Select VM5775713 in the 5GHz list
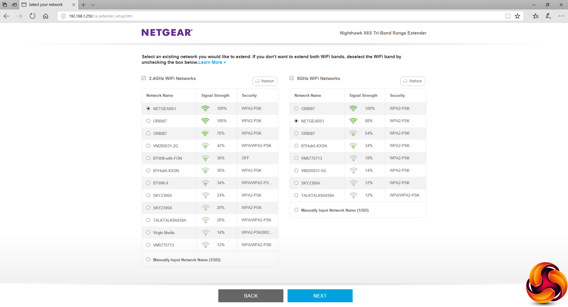 point(296,158)
